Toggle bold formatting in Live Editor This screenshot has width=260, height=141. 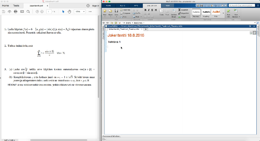point(145,10)
